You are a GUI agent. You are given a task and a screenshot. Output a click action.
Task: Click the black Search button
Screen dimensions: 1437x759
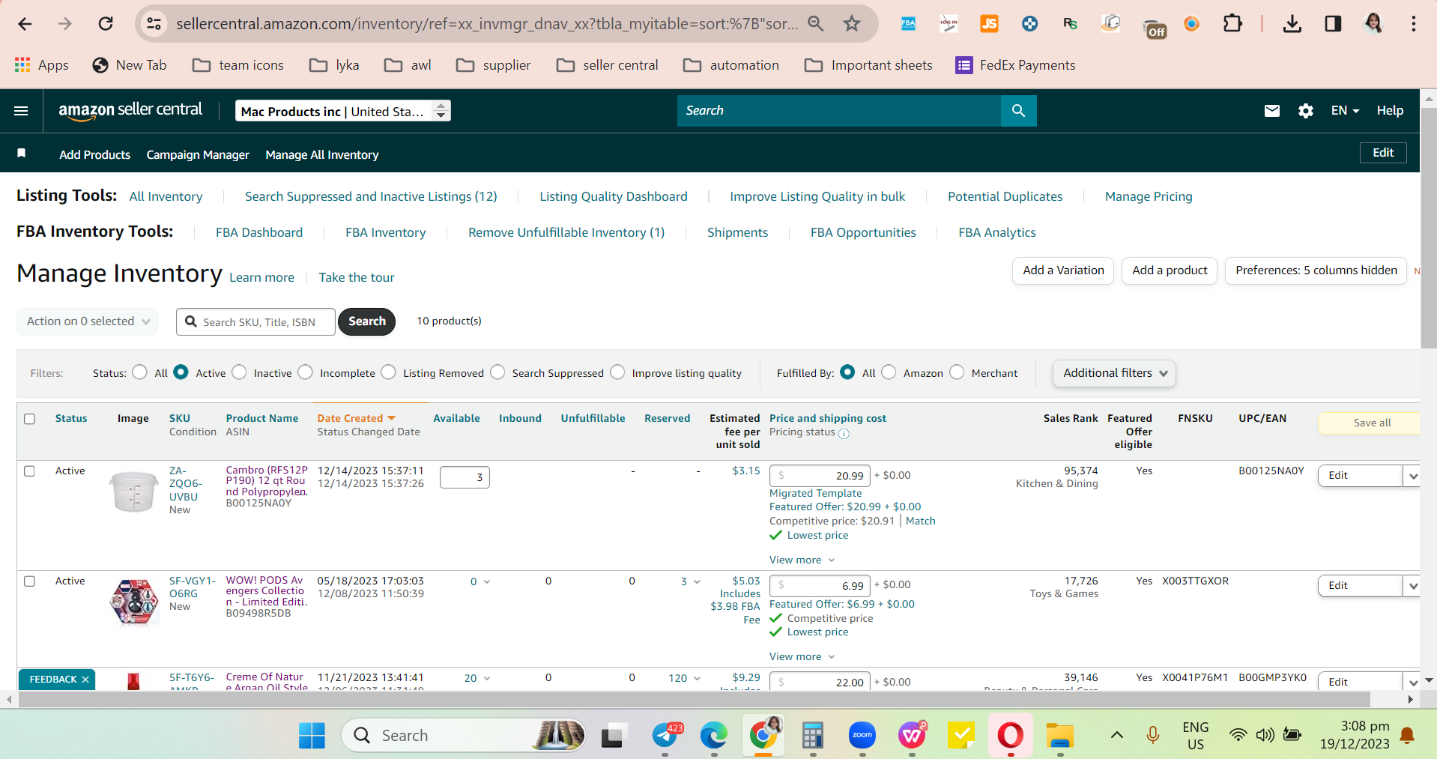pos(366,321)
